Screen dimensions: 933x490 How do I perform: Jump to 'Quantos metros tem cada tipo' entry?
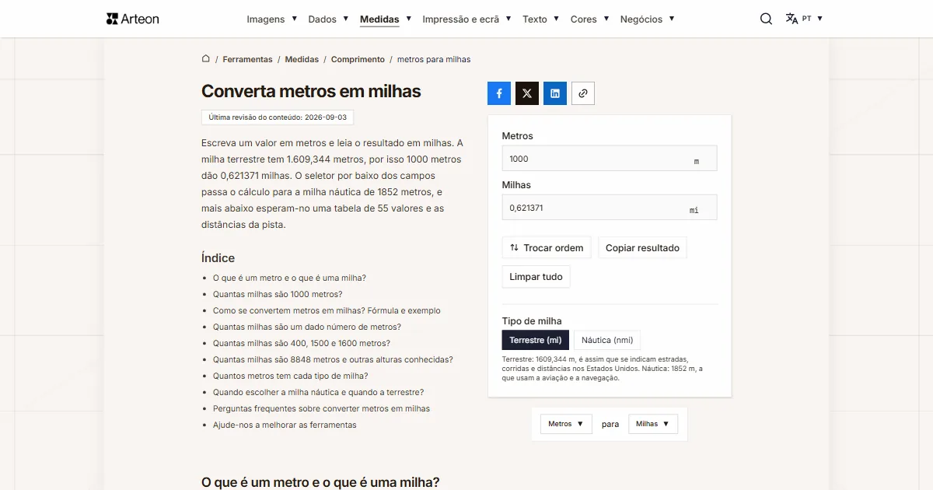pyautogui.click(x=291, y=376)
